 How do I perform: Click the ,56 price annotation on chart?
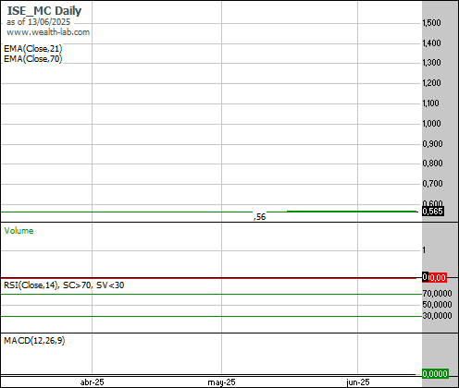(x=260, y=217)
